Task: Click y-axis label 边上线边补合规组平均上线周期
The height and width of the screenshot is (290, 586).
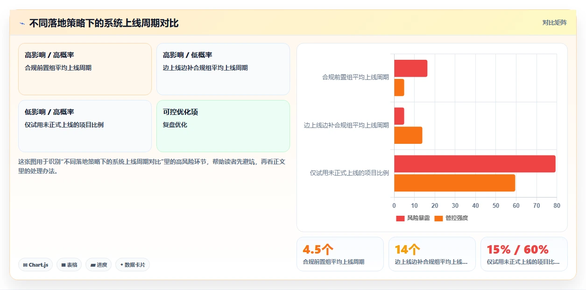Action: click(346, 125)
